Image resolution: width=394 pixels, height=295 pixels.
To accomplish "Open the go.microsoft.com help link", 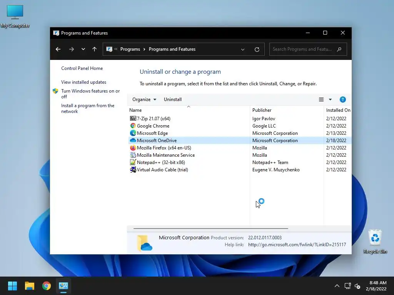I will (x=297, y=245).
